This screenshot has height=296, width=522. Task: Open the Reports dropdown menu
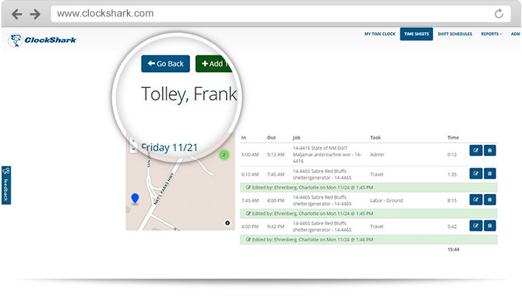click(x=492, y=34)
